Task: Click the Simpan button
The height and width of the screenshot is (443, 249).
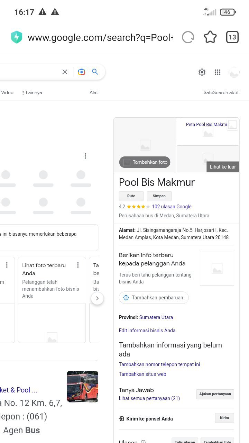Action: tap(159, 196)
